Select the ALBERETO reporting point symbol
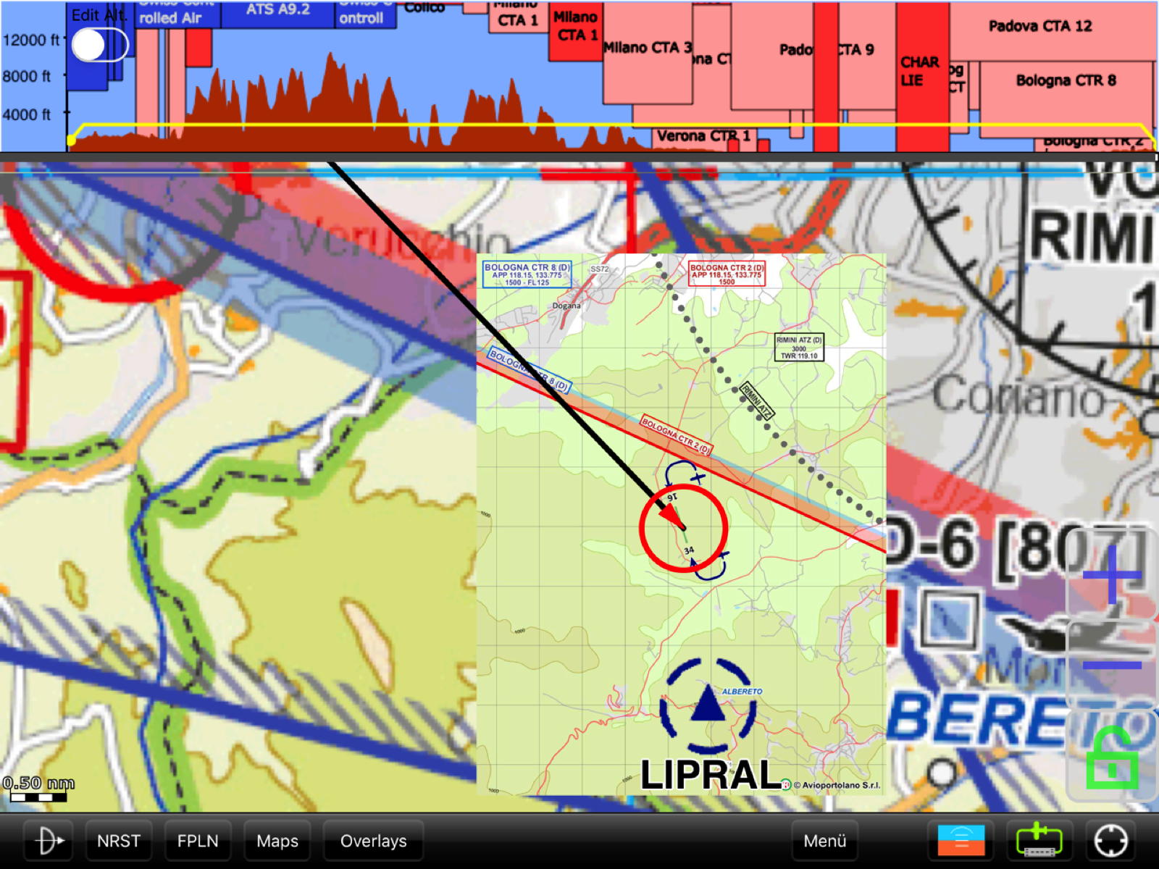Viewport: 1159px width, 869px height. coord(708,705)
